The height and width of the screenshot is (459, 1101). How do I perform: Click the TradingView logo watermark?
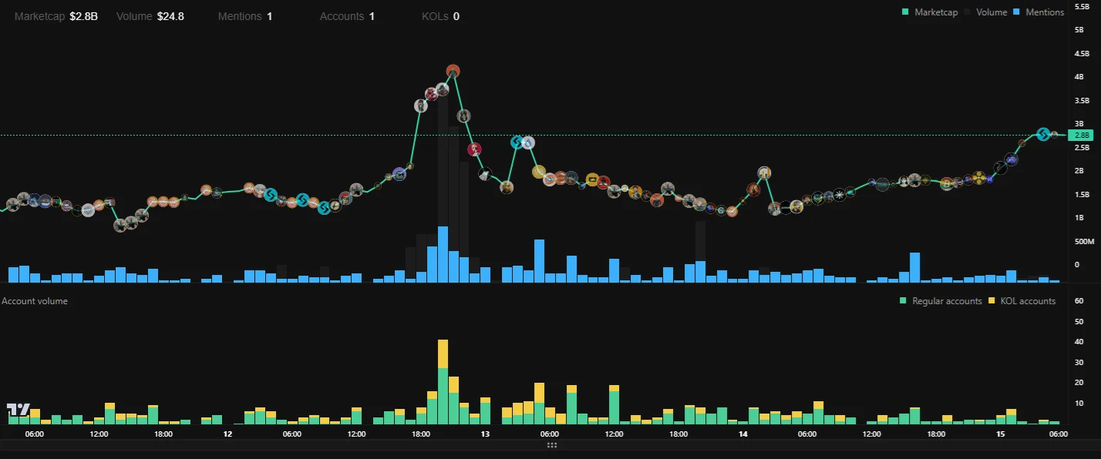17,410
